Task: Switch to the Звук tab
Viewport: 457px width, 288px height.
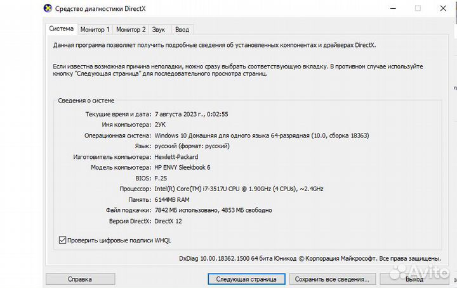Action: [x=159, y=30]
